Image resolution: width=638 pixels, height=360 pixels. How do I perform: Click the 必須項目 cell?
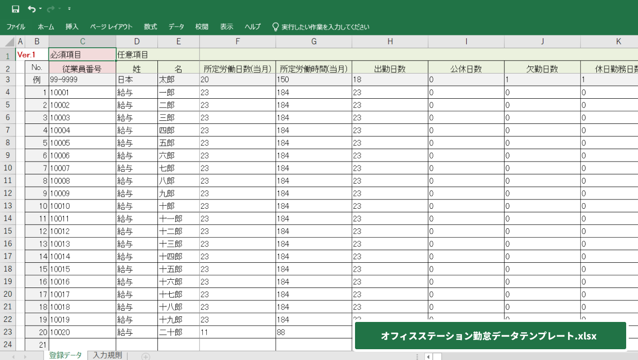click(x=82, y=55)
